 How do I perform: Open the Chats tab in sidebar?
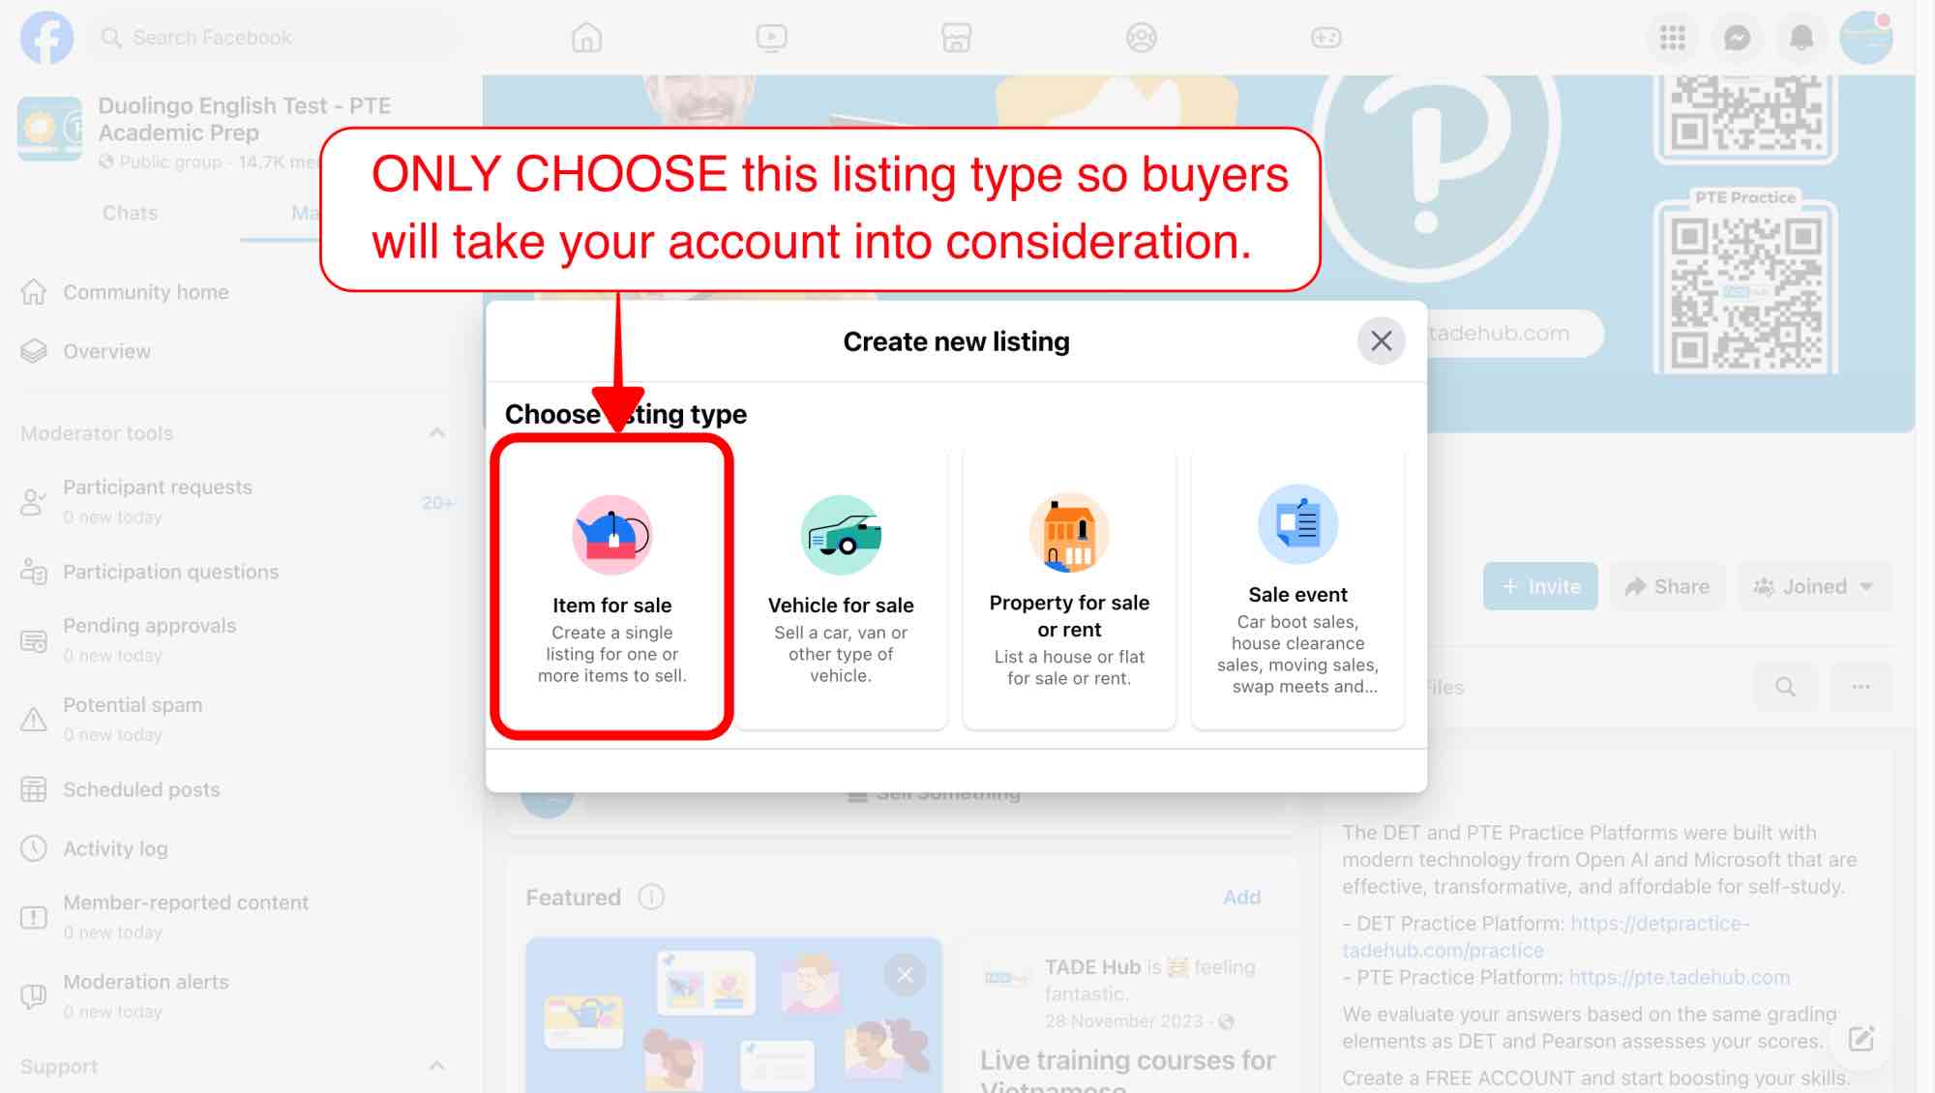pyautogui.click(x=129, y=213)
